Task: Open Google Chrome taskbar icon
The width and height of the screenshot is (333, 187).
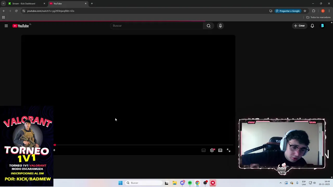Action: [x=197, y=183]
